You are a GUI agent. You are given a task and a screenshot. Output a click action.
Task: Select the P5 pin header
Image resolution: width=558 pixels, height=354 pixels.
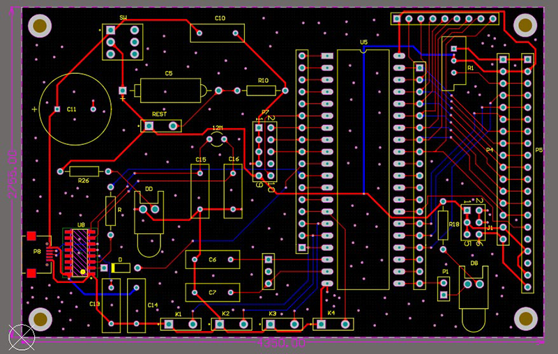pos(527,172)
